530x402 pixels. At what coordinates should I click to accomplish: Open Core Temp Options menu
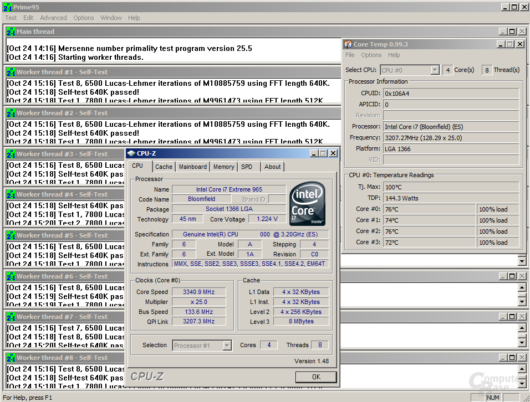(x=371, y=55)
